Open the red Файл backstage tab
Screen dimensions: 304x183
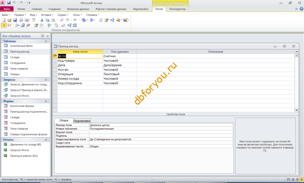pos(7,9)
